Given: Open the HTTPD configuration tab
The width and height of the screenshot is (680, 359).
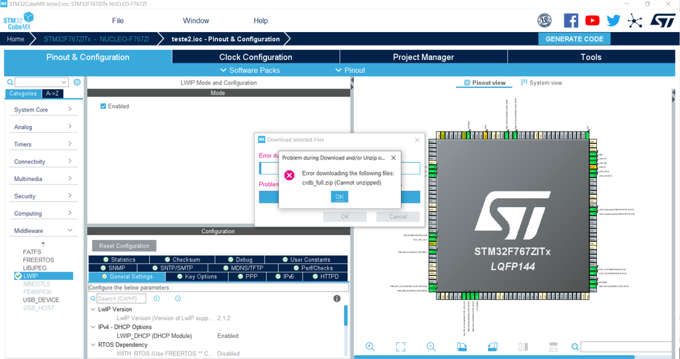Looking at the screenshot, I should tap(325, 277).
